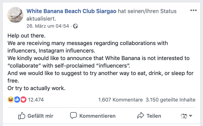Click the laughing Haha reaction emoji

10,99
